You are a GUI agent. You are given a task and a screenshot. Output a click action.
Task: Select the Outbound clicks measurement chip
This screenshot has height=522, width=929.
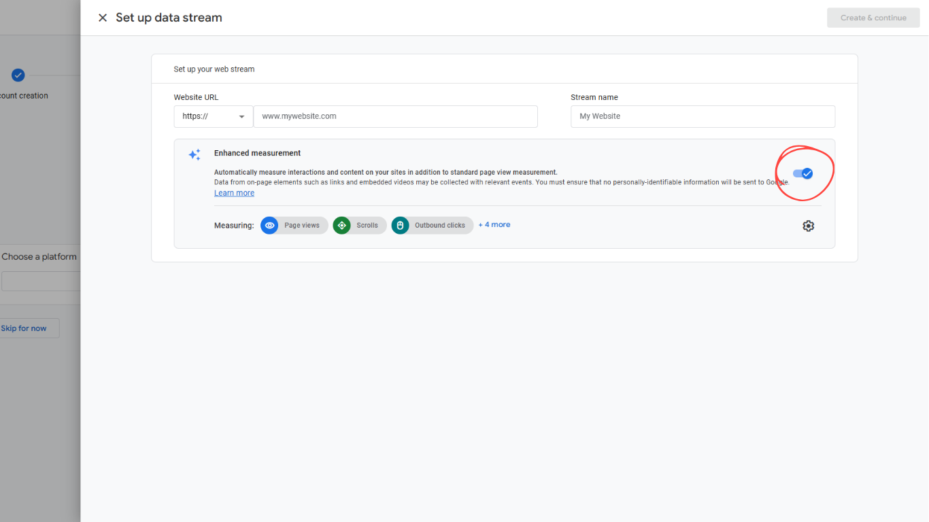pyautogui.click(x=433, y=225)
